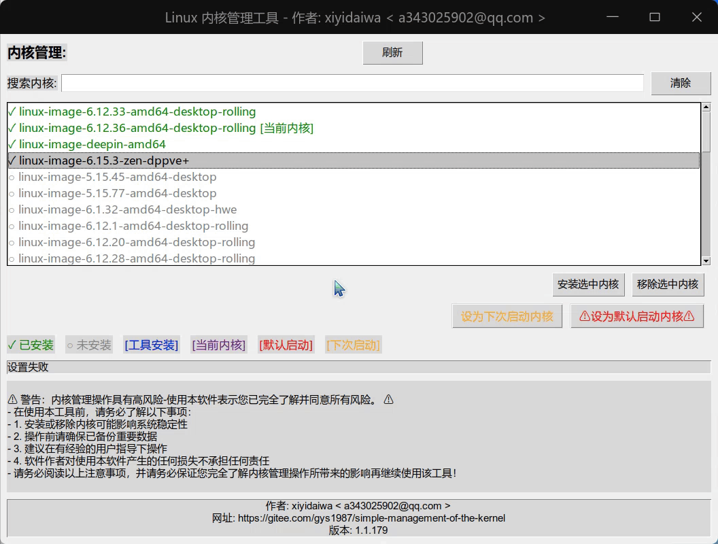The height and width of the screenshot is (544, 718).
Task: Click the list scrollbar up arrow
Action: coord(706,107)
